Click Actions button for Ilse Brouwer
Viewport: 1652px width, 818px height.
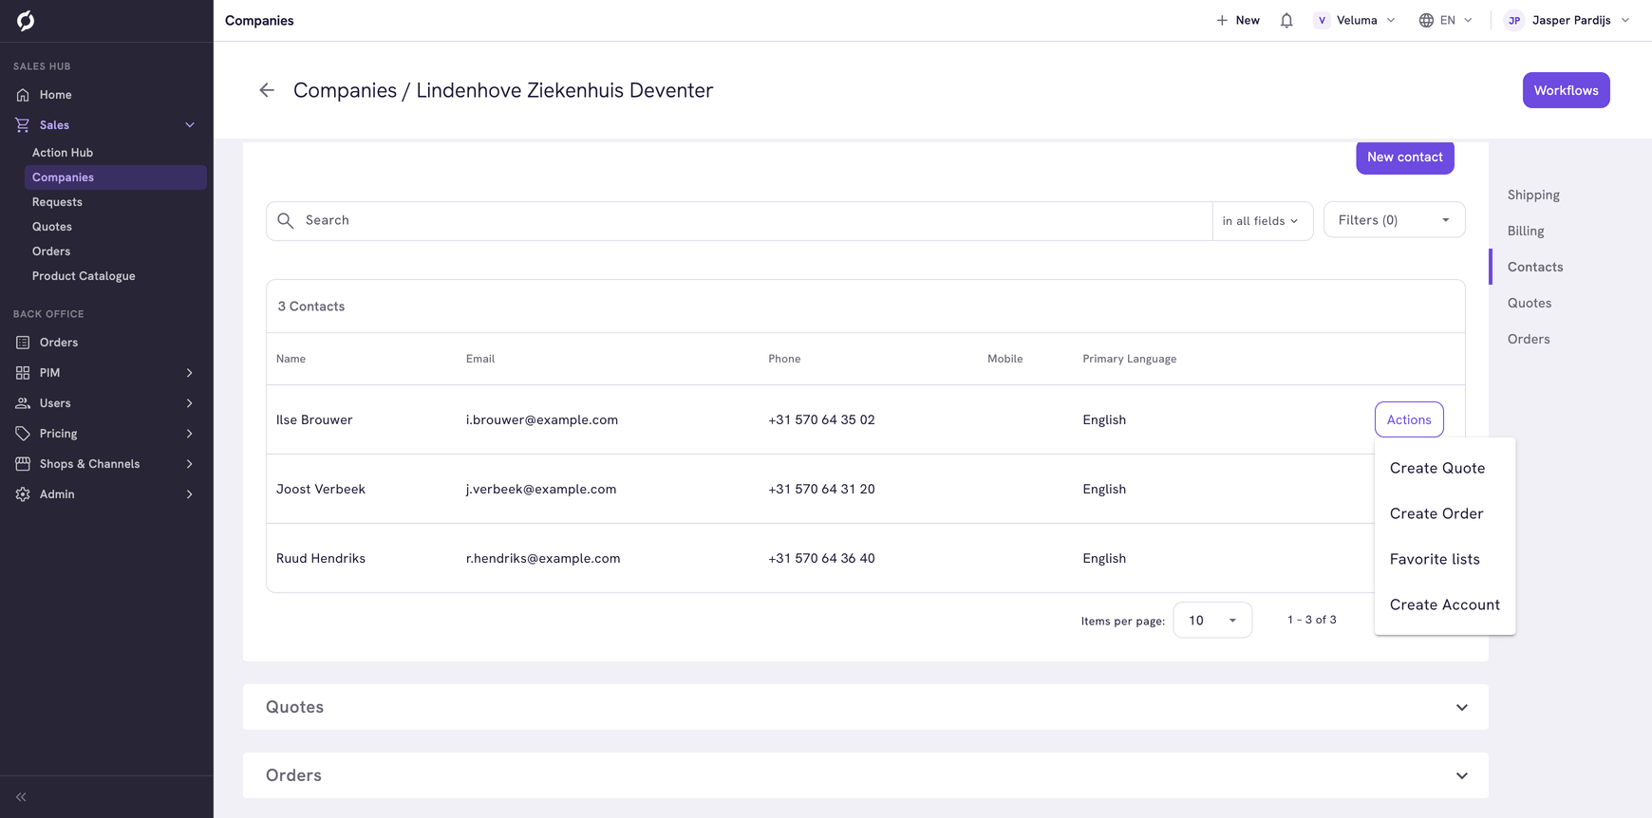[x=1409, y=419]
